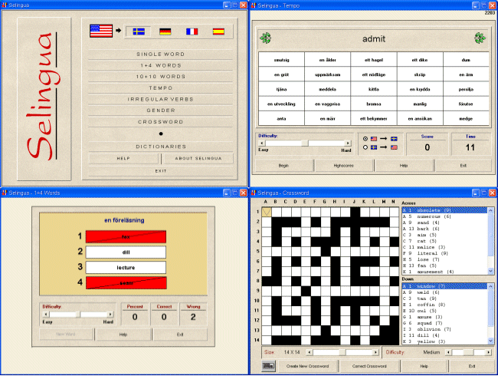Screen dimensions: 498x376
Task: Click crossword Size slider right arrow
Action: click(375, 352)
